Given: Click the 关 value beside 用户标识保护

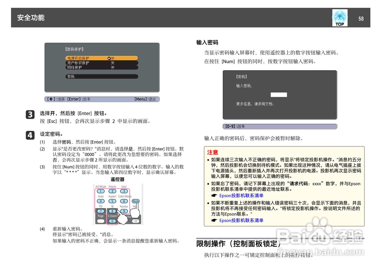Looking at the screenshot, I should 112,63.
